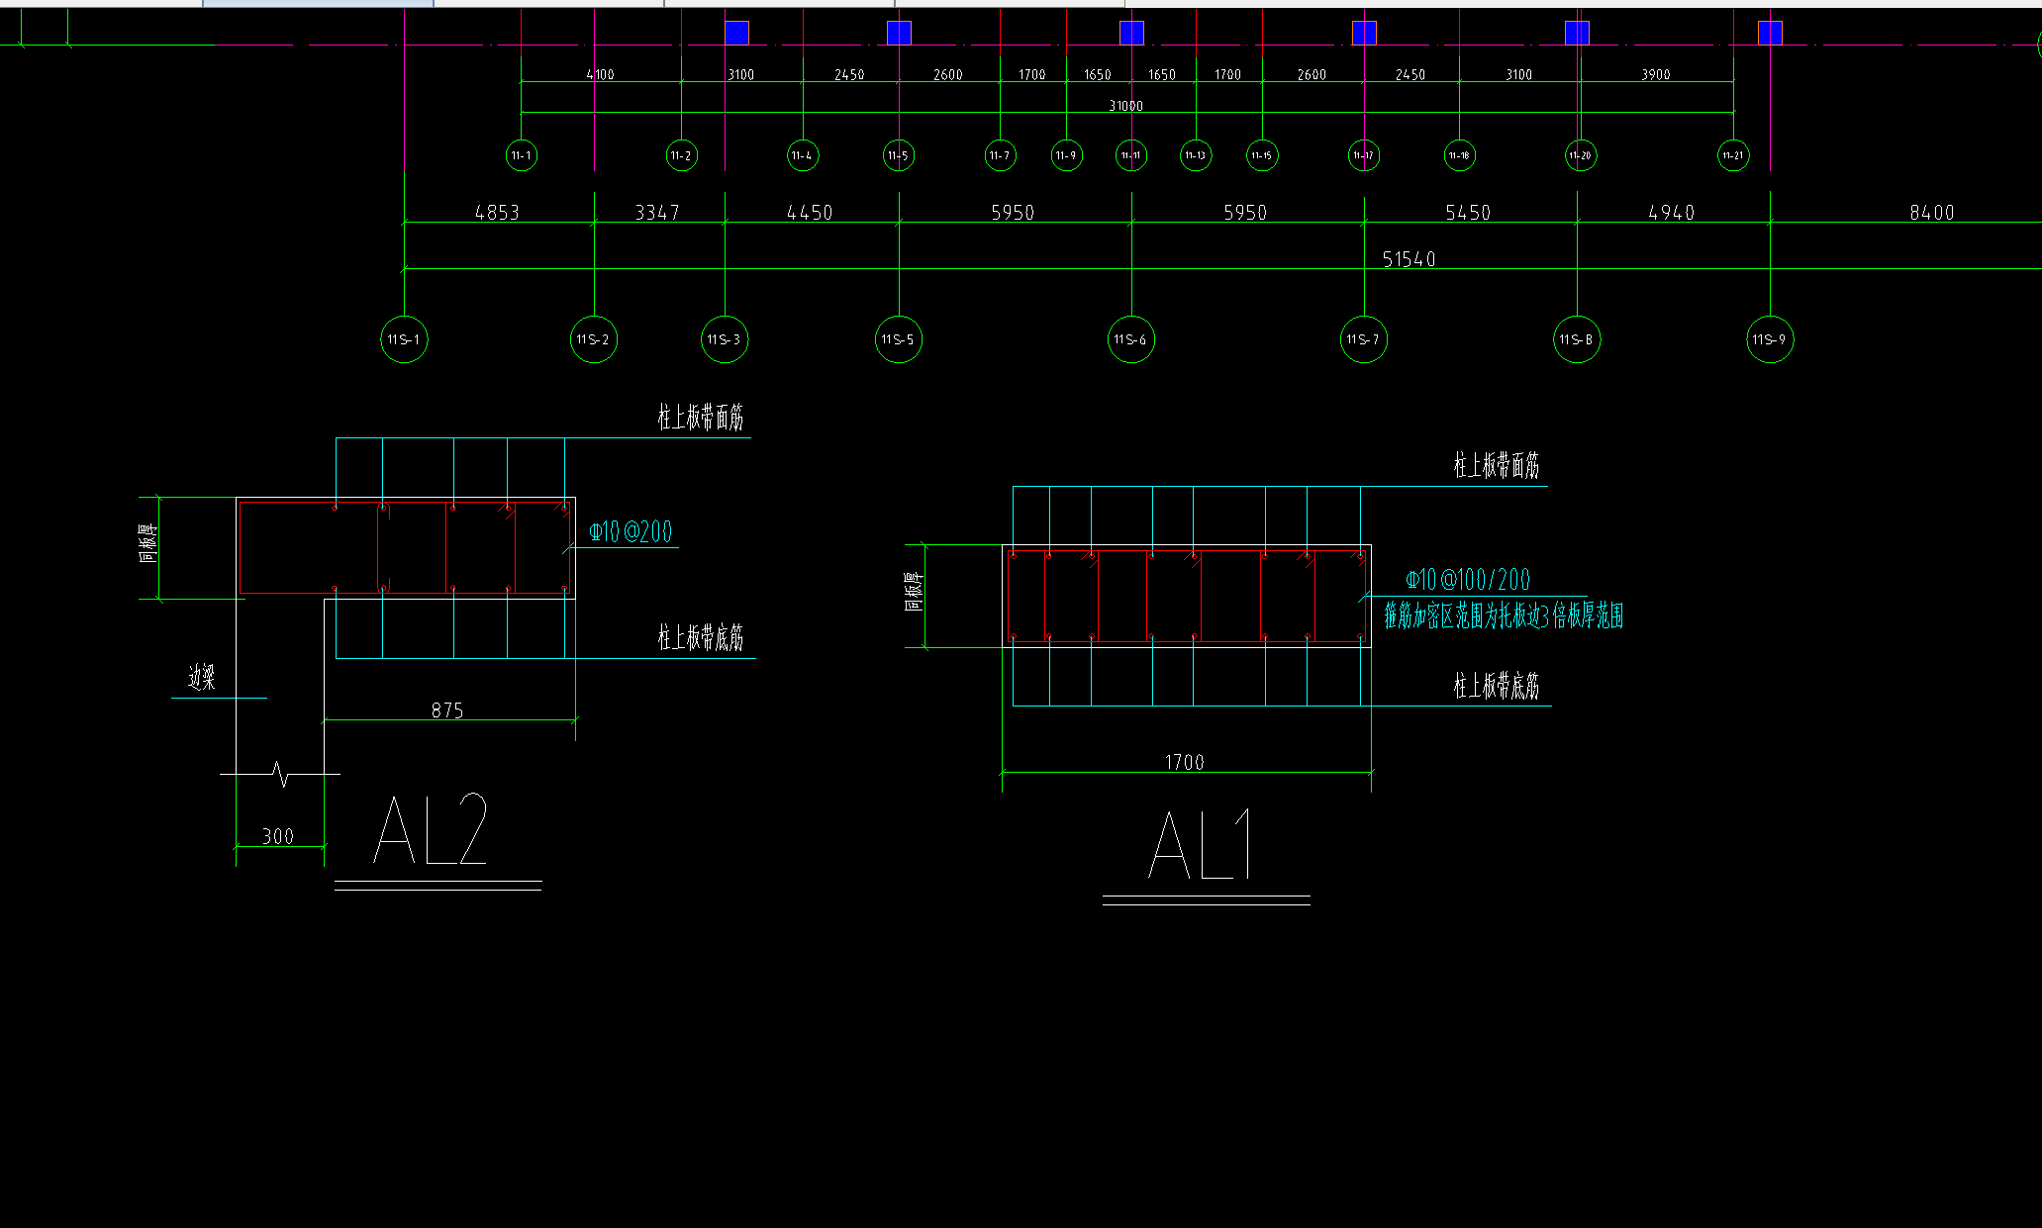Select the Φ10@200 stirrup annotation
The height and width of the screenshot is (1228, 2042).
point(632,531)
